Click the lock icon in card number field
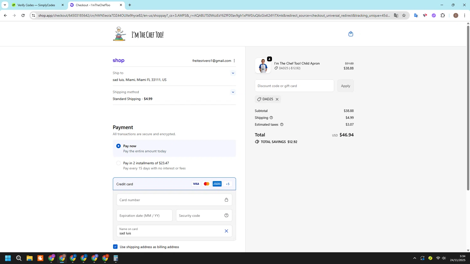 (226, 200)
